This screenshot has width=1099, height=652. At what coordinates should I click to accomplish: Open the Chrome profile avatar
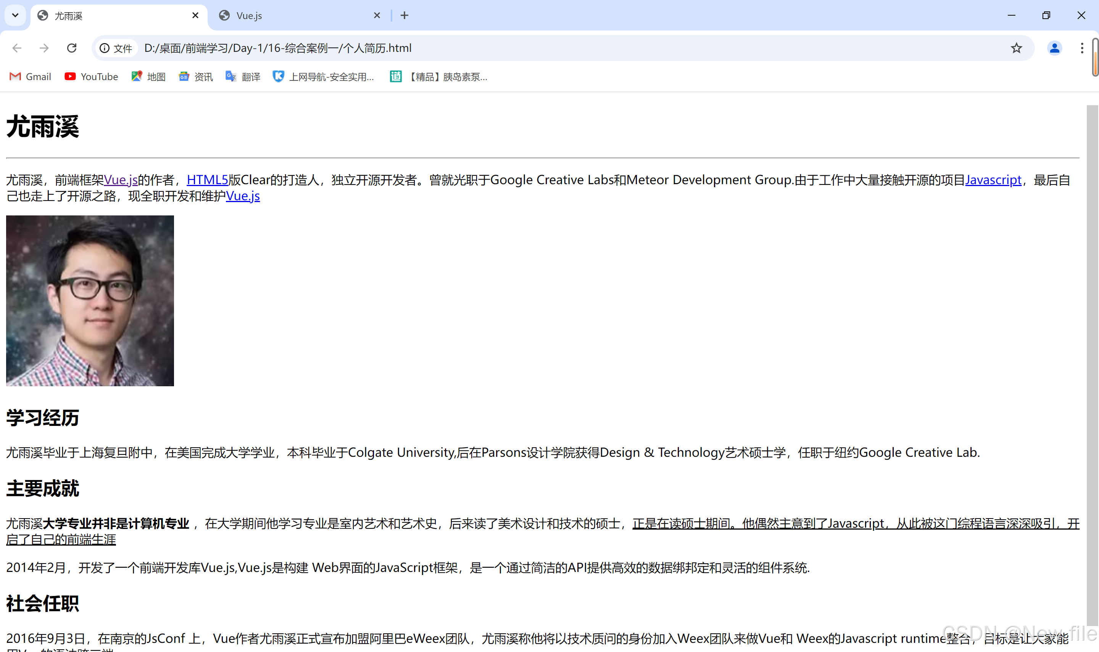pyautogui.click(x=1054, y=48)
